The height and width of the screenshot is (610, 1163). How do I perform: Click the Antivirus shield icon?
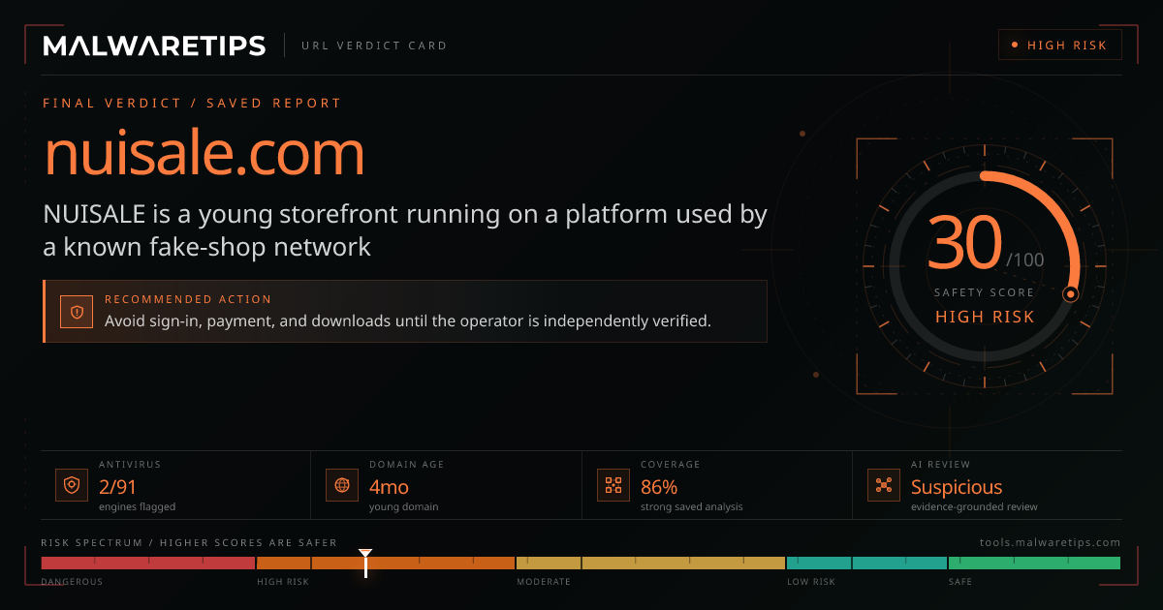[71, 485]
